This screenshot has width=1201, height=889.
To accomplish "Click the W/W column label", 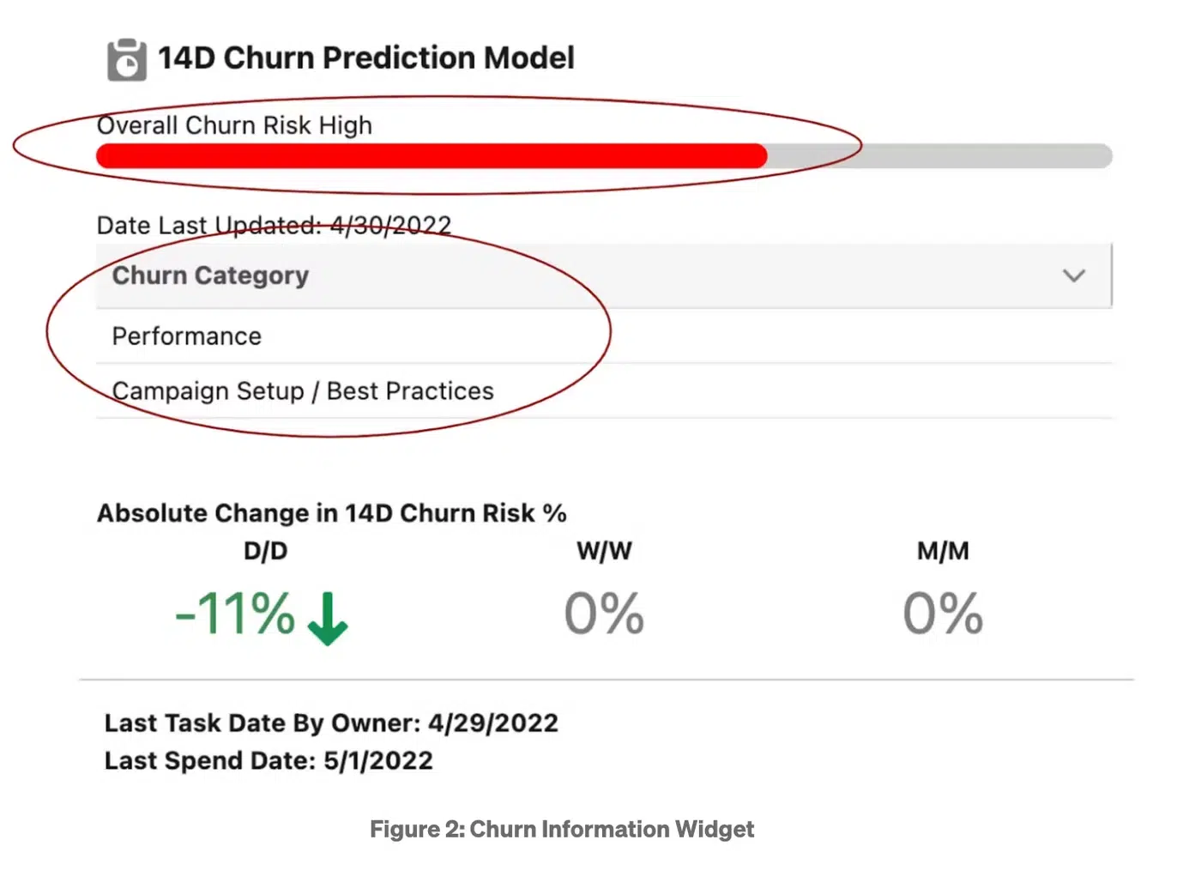I will coord(604,551).
